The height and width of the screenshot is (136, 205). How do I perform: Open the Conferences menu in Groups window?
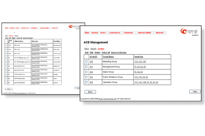pyautogui.click(x=114, y=33)
